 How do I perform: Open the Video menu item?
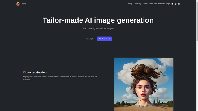151,4
